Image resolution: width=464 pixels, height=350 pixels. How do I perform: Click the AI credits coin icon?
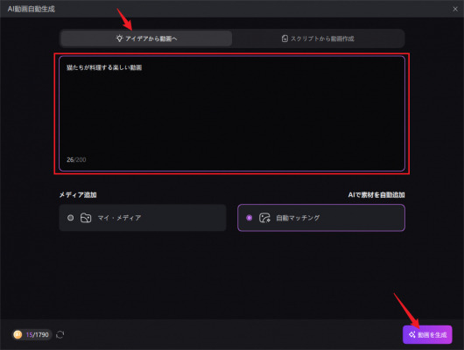[18, 334]
